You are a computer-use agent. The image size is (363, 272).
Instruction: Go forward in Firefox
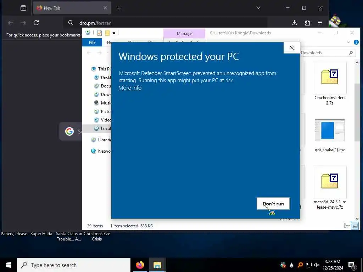[x=23, y=23]
